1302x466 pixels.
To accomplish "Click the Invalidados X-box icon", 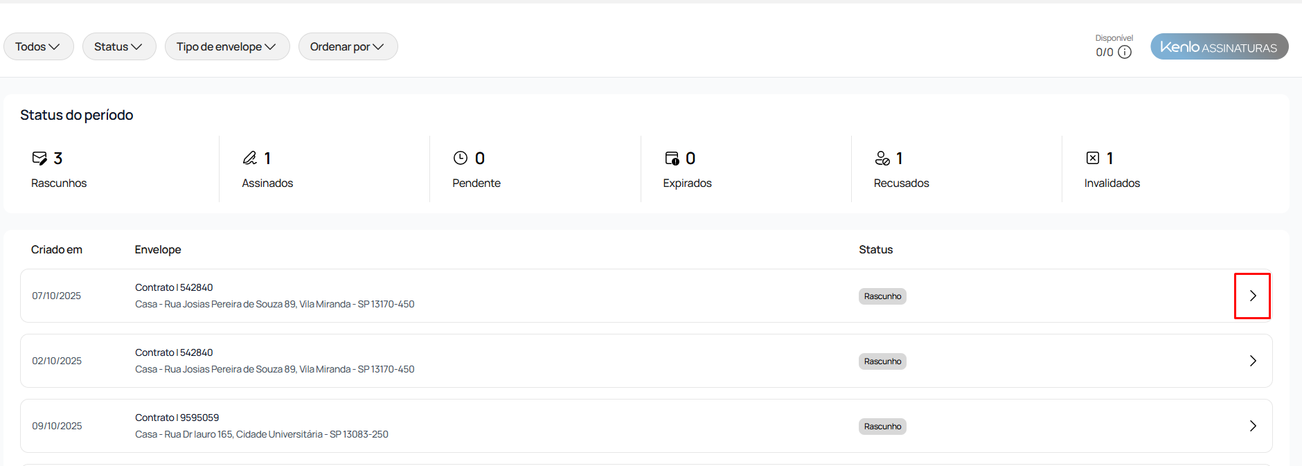I will (x=1093, y=158).
